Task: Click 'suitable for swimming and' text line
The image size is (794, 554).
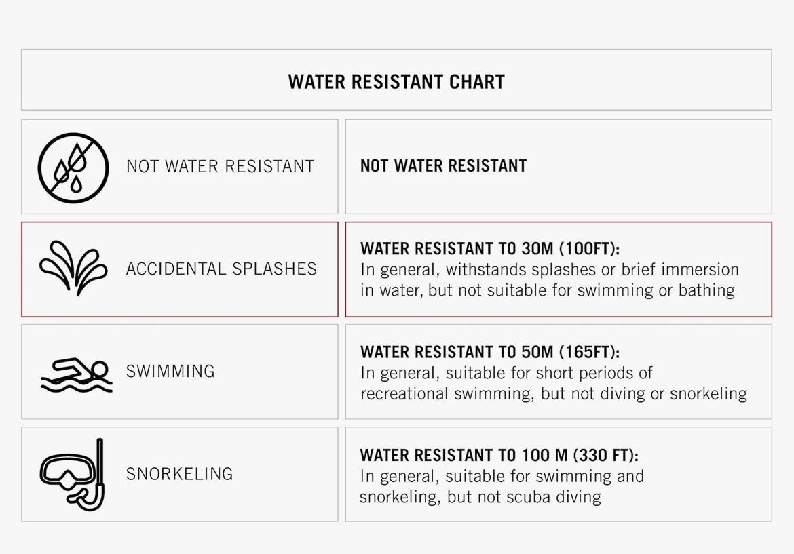Action: tap(544, 476)
